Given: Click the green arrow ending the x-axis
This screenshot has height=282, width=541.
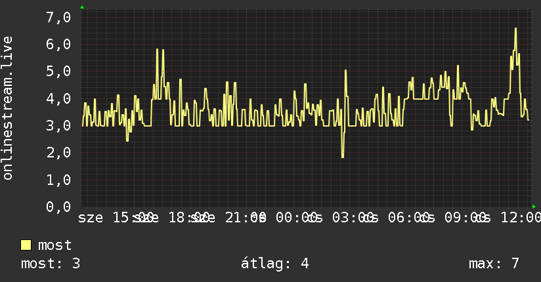Looking at the screenshot, I should coord(534,207).
